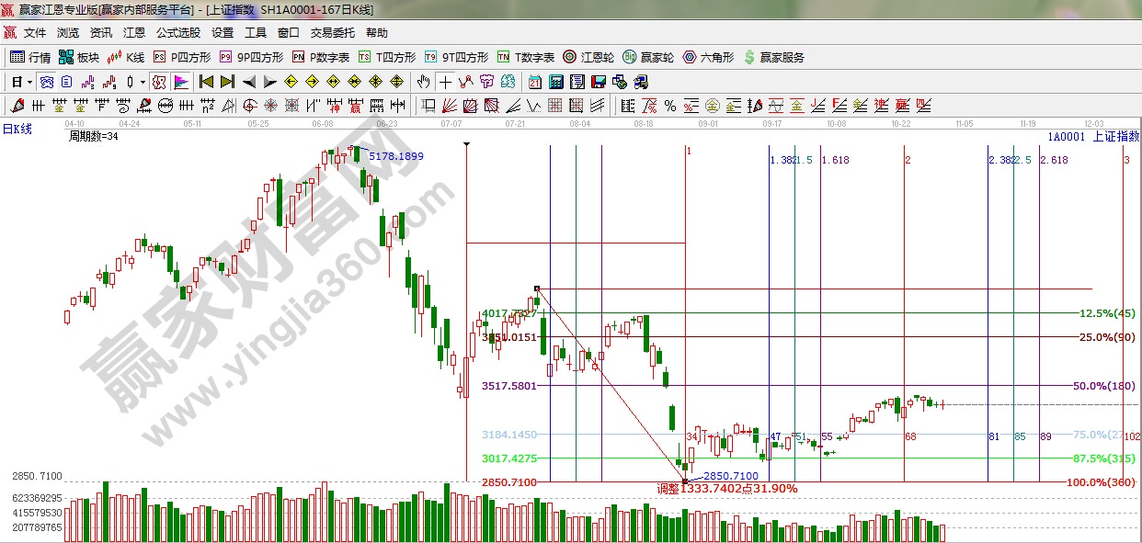
Task: Click the calendar icon in toolbar
Action: pos(535,82)
